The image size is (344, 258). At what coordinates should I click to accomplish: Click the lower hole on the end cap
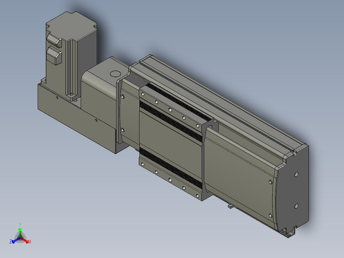click(296, 206)
